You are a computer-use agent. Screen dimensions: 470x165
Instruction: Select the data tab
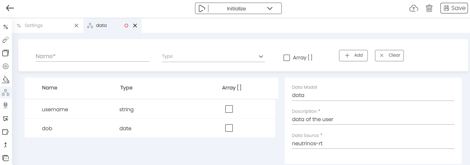click(x=101, y=25)
